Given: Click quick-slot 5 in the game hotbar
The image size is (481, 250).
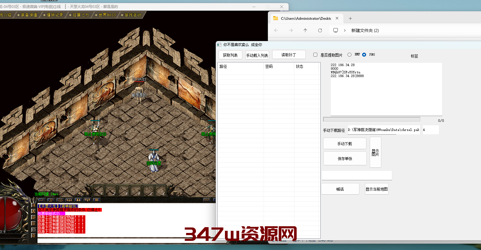Looking at the screenshot, I should click(x=148, y=190).
